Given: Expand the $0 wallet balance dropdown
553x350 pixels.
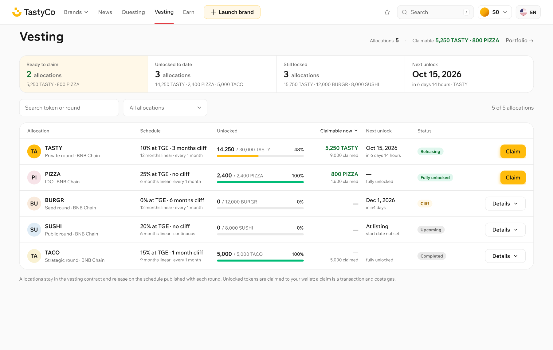Looking at the screenshot, I should click(x=495, y=12).
